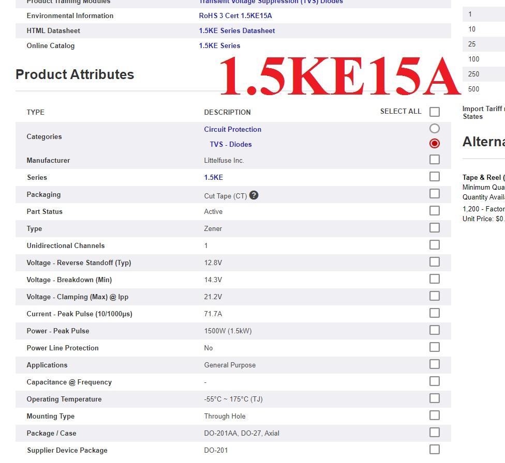The height and width of the screenshot is (463, 505).
Task: Click the quantity 250 price row
Action: click(484, 74)
